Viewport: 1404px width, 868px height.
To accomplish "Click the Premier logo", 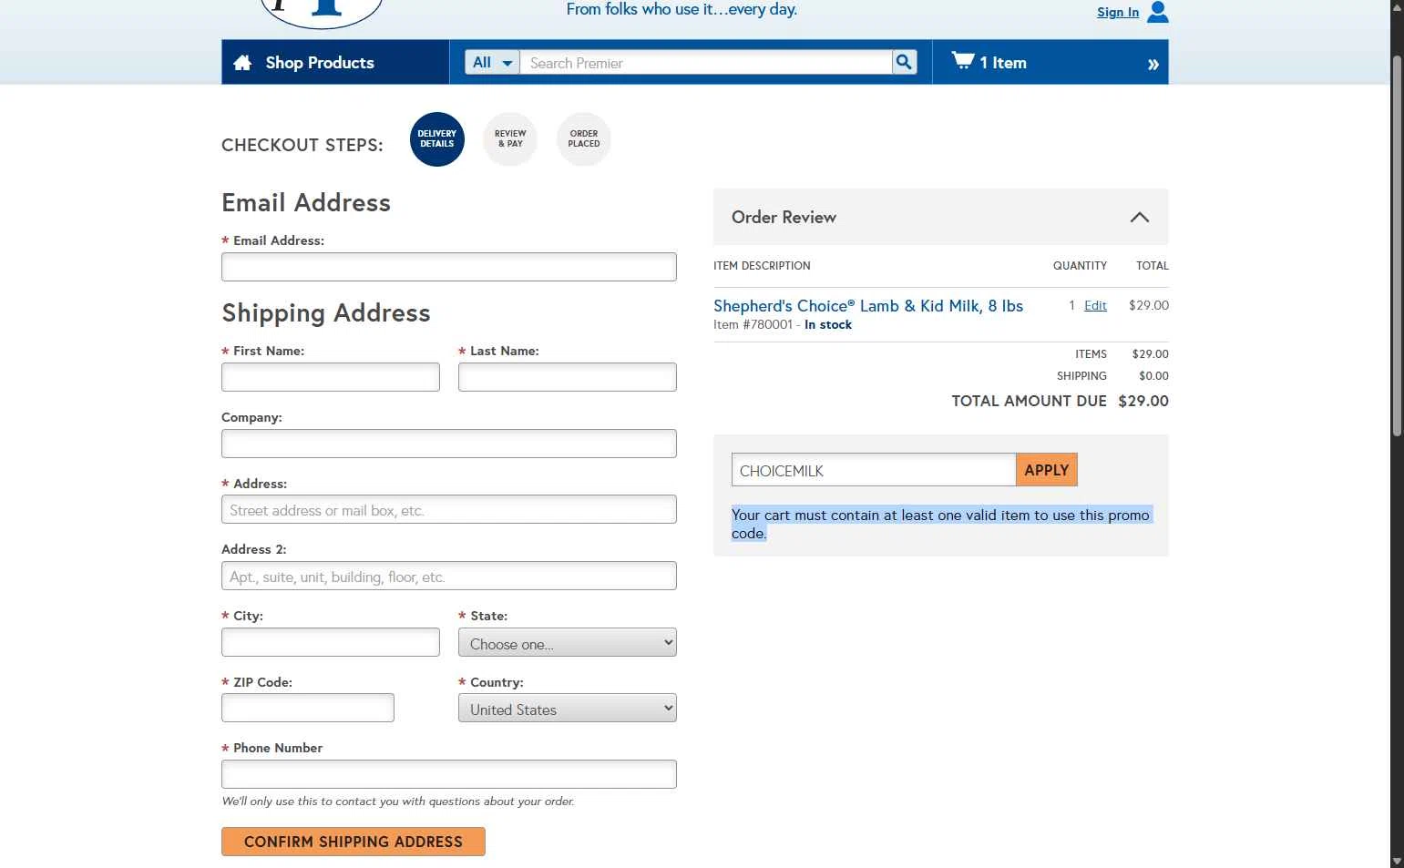I will (x=321, y=13).
